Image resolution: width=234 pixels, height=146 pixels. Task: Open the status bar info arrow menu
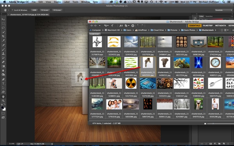52,144
